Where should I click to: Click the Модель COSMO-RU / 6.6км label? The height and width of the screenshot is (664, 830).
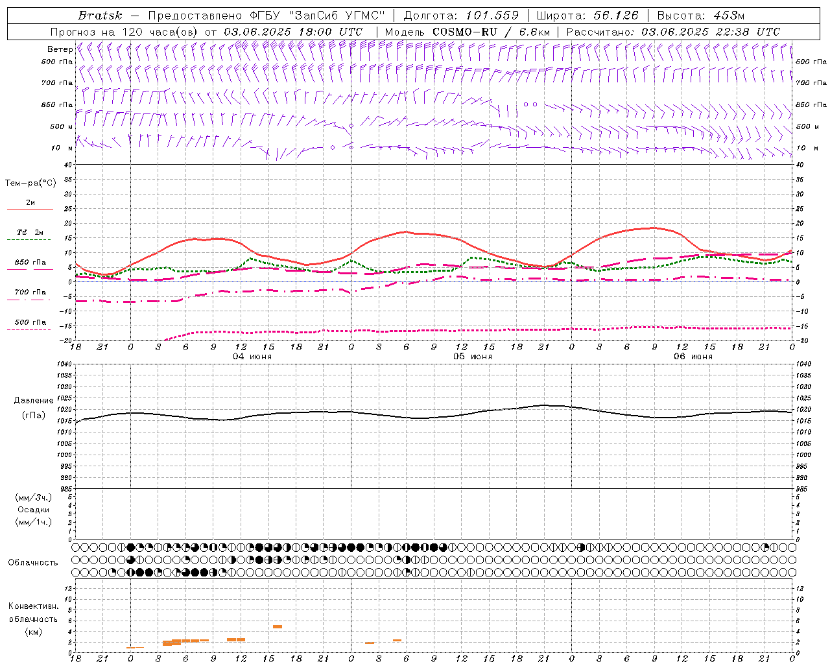(x=467, y=32)
